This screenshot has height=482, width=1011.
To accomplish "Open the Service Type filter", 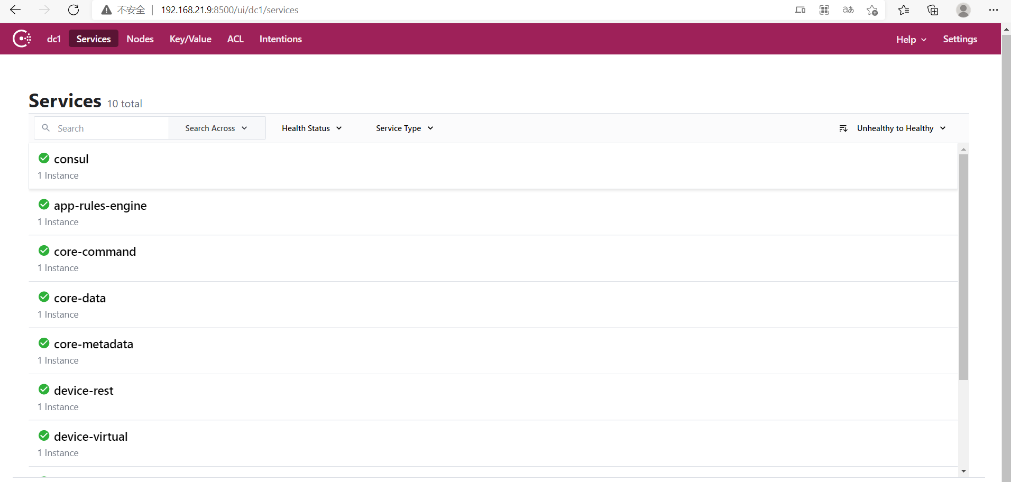I will (405, 128).
